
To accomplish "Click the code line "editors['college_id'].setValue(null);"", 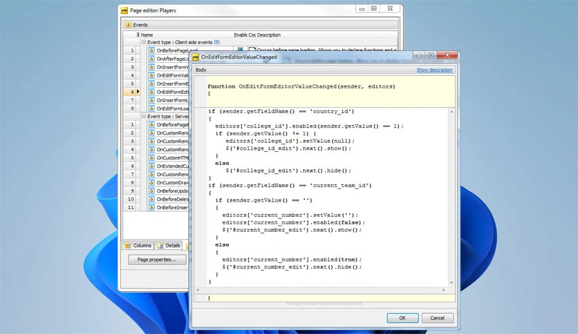I will tap(290, 141).
